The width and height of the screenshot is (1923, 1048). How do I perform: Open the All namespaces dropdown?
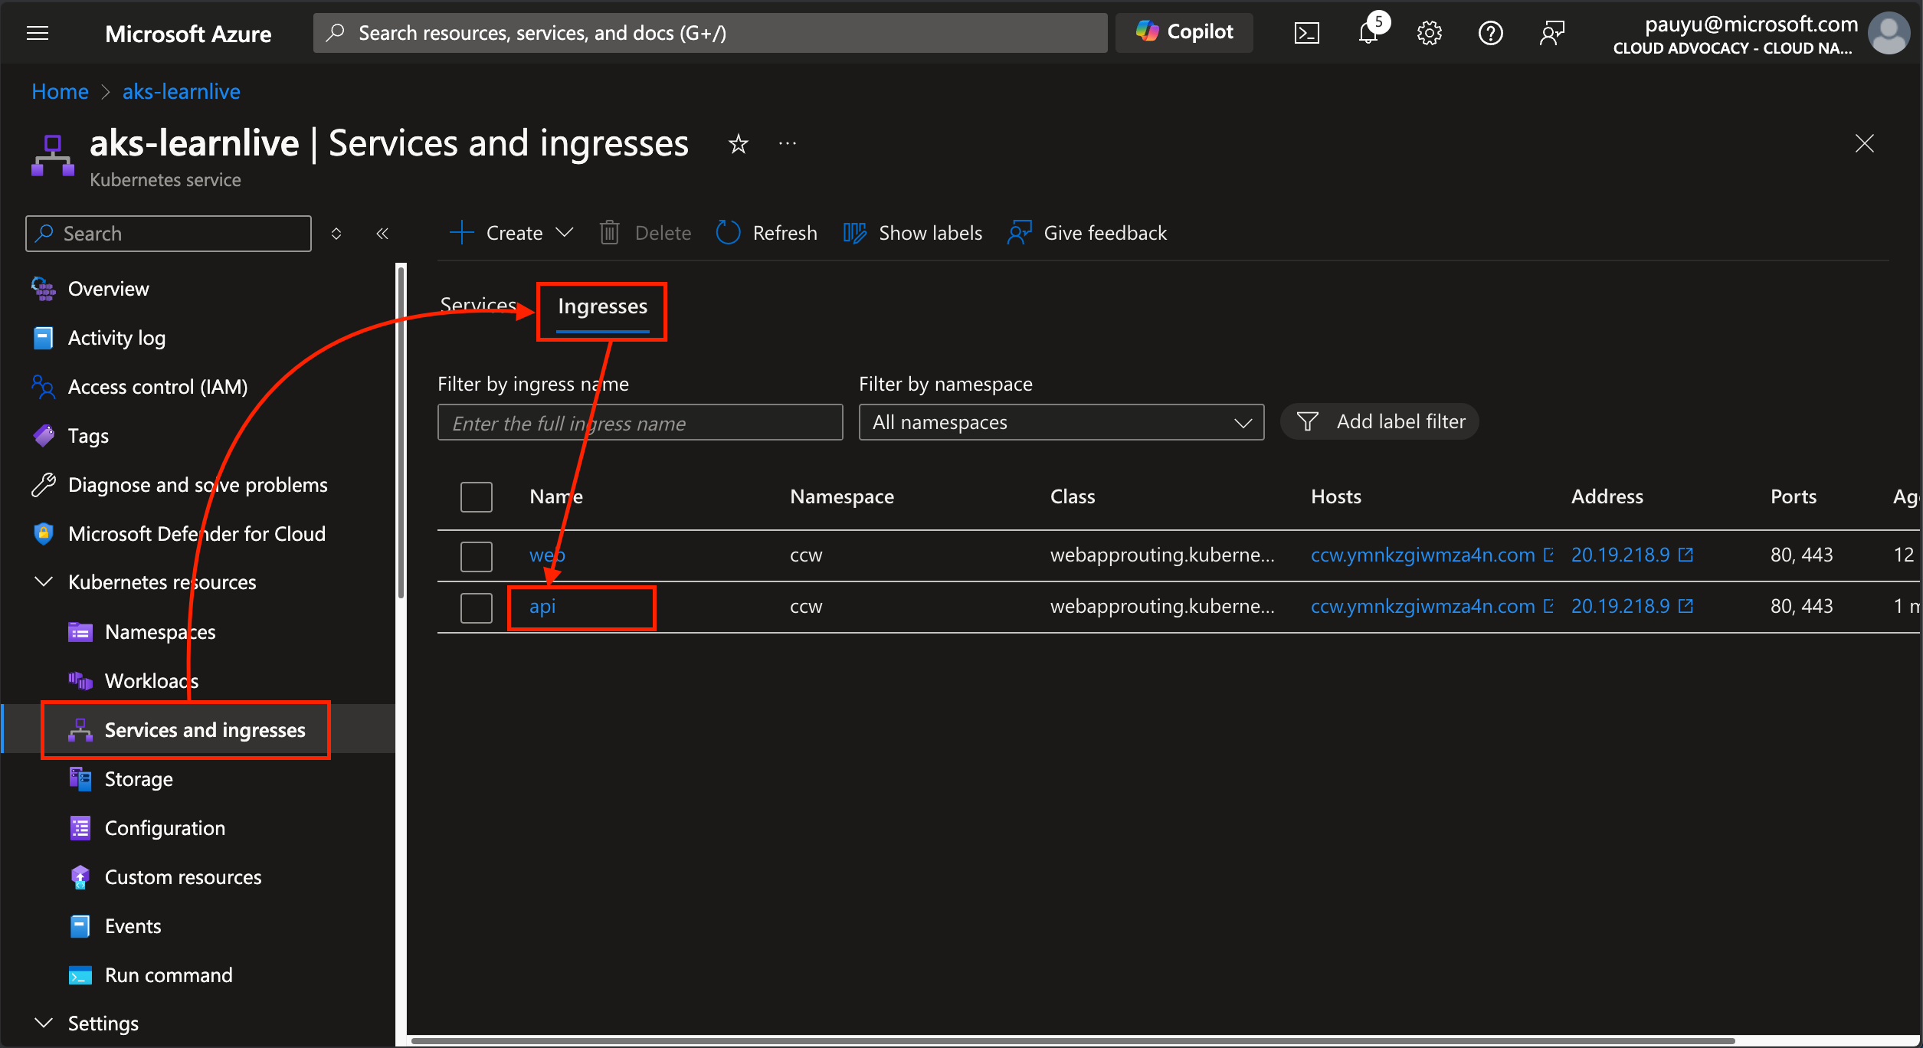click(x=1061, y=423)
